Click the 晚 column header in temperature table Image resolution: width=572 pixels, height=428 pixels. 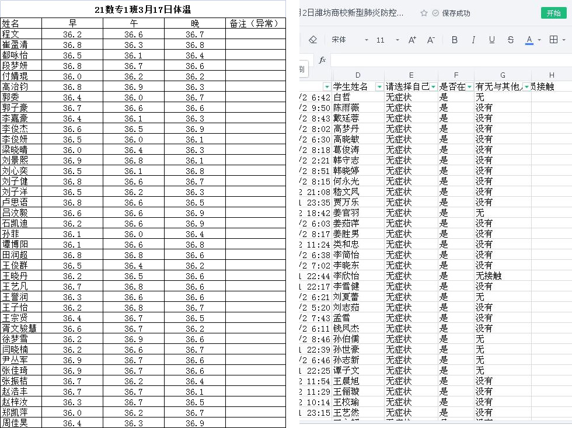click(x=195, y=23)
